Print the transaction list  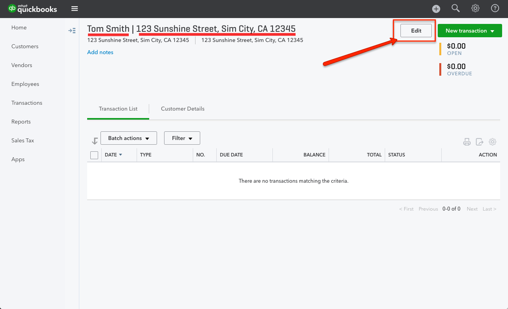(467, 142)
